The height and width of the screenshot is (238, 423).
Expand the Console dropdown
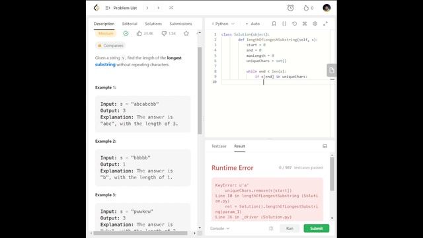click(219, 229)
